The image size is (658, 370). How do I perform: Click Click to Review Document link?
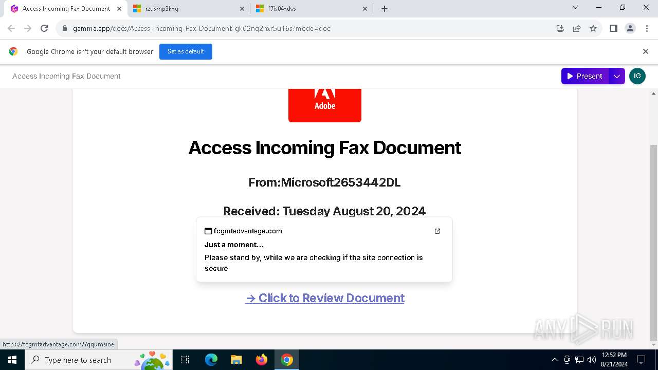point(325,298)
